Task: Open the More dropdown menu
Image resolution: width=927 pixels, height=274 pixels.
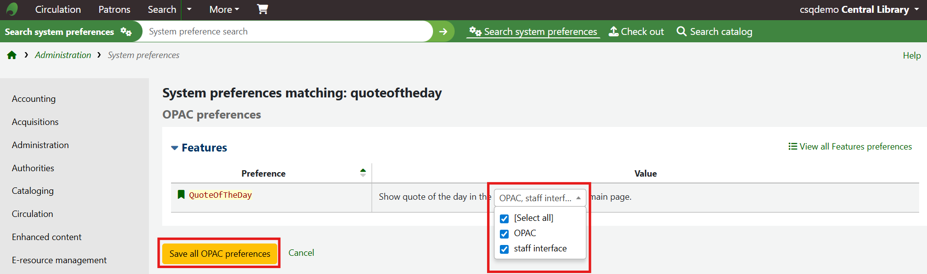Action: [x=224, y=9]
